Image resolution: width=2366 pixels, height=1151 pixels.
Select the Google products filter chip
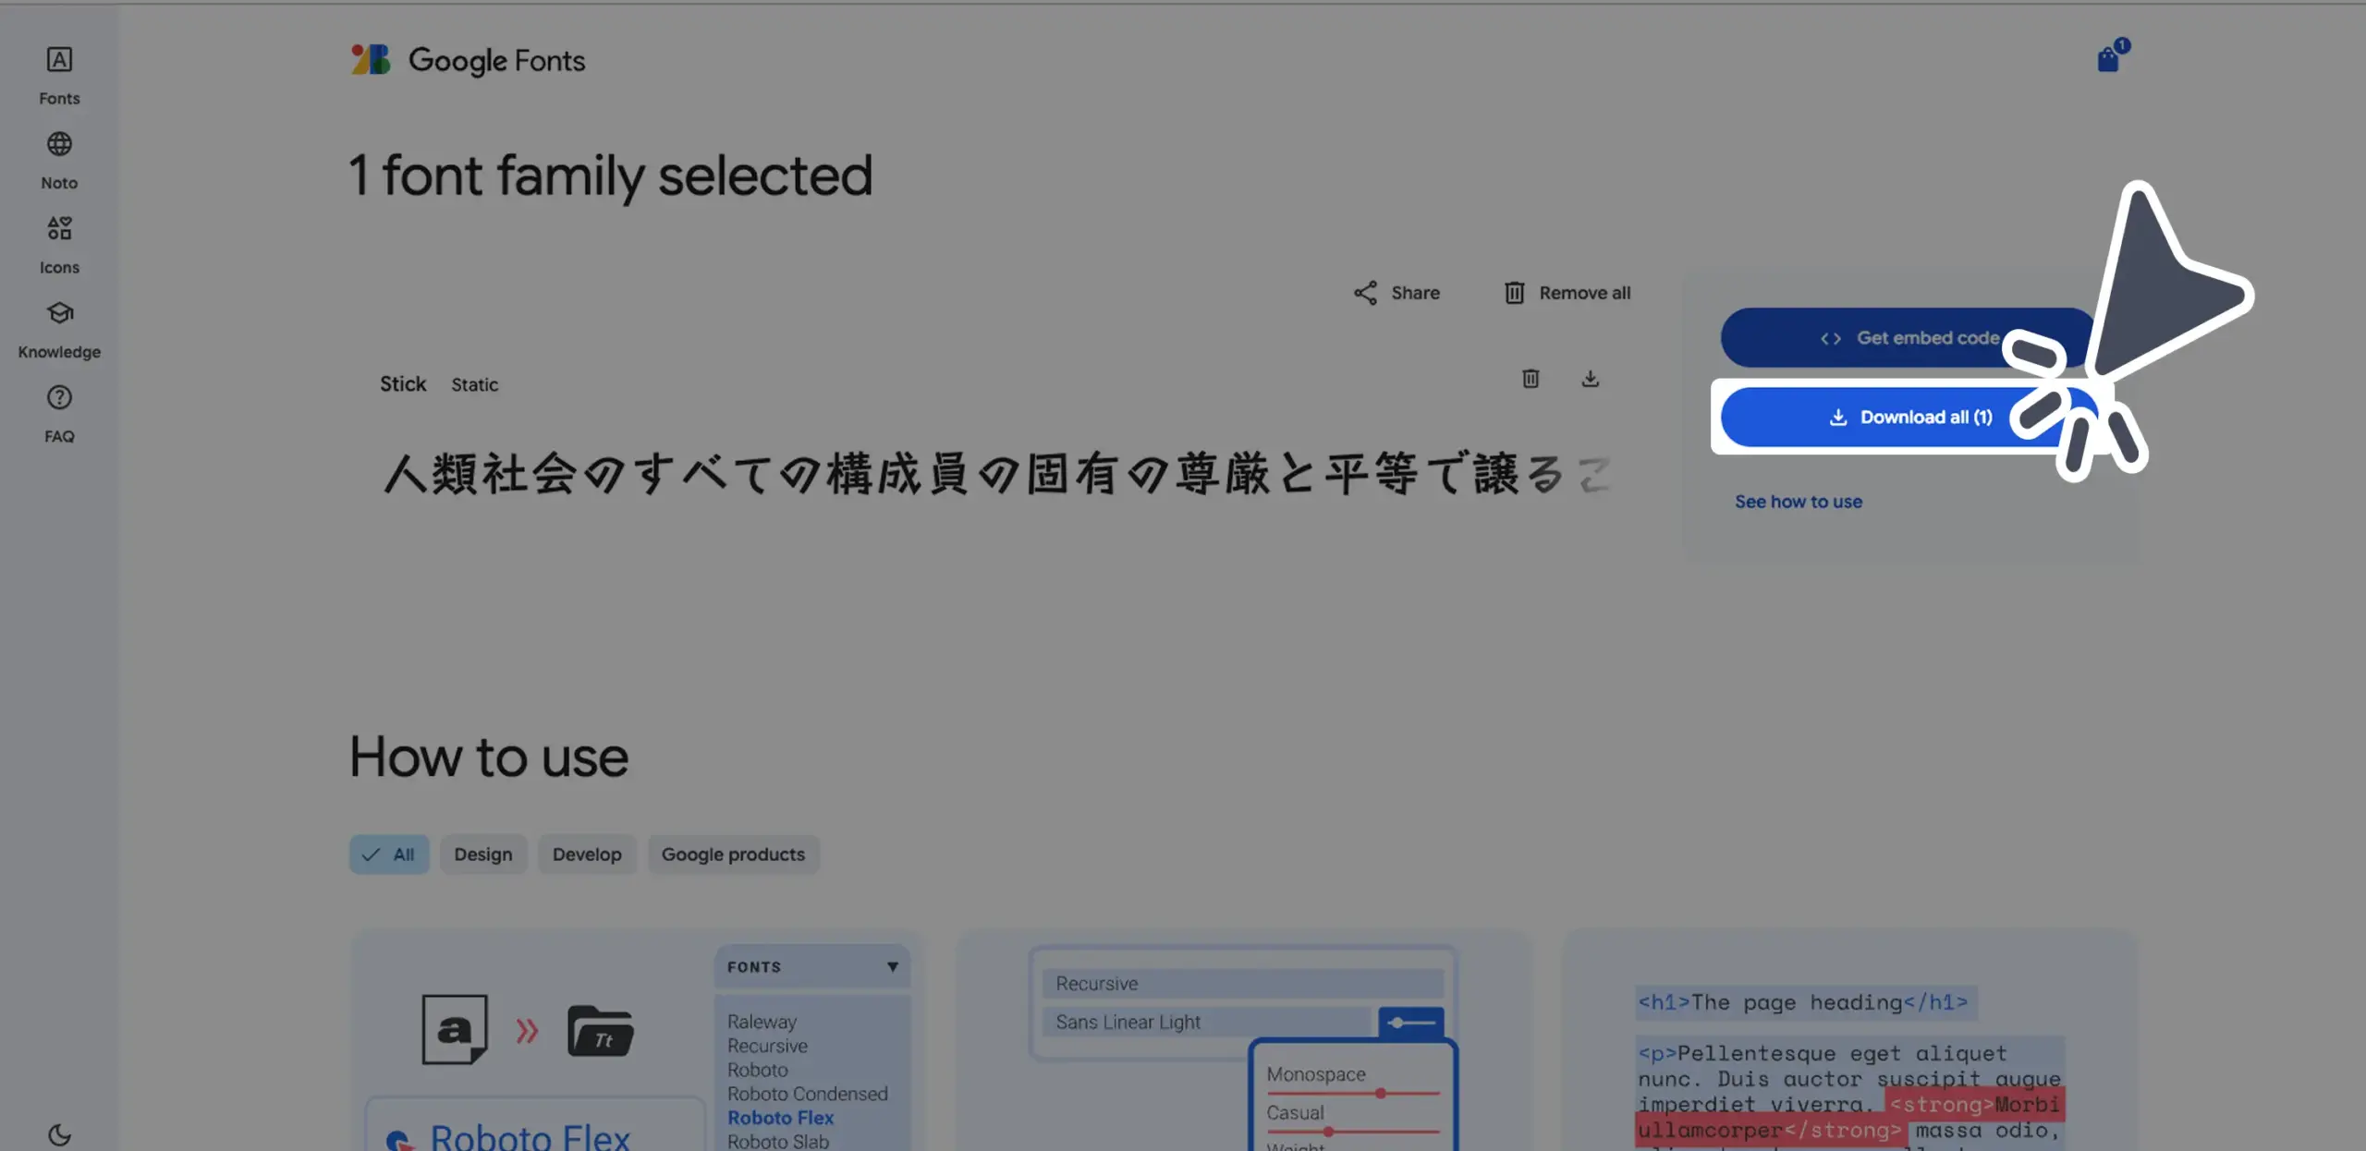733,854
